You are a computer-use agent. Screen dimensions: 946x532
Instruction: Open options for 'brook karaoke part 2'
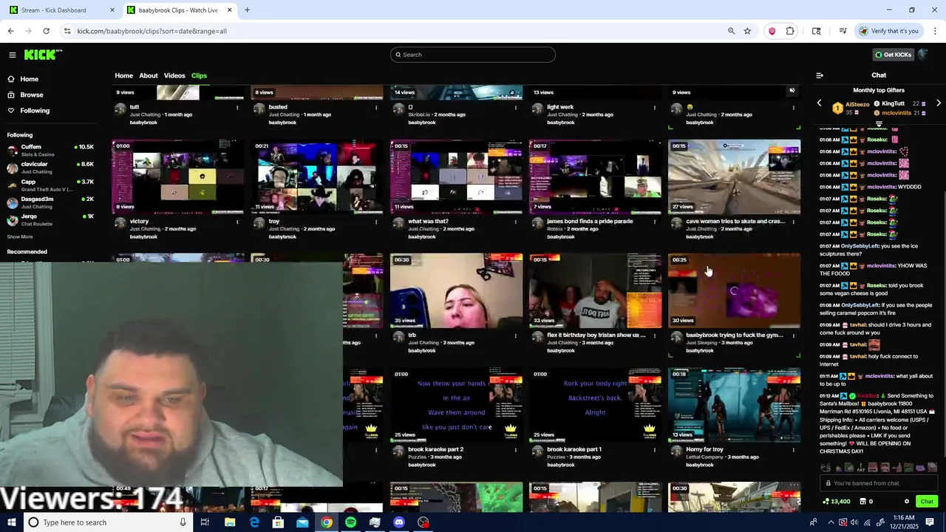(x=515, y=449)
